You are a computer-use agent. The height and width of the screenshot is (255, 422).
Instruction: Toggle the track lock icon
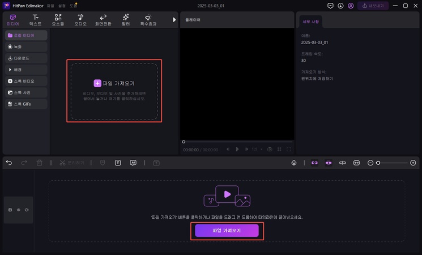[x=10, y=210]
